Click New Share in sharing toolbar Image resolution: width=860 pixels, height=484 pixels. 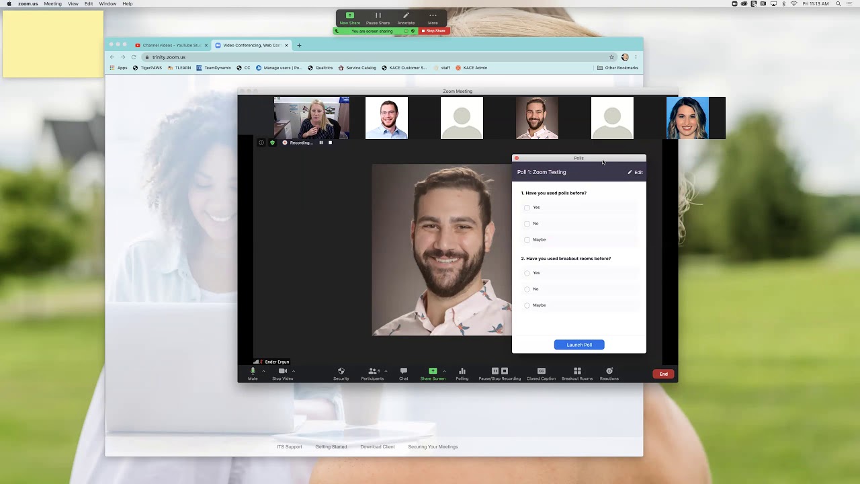(x=349, y=17)
